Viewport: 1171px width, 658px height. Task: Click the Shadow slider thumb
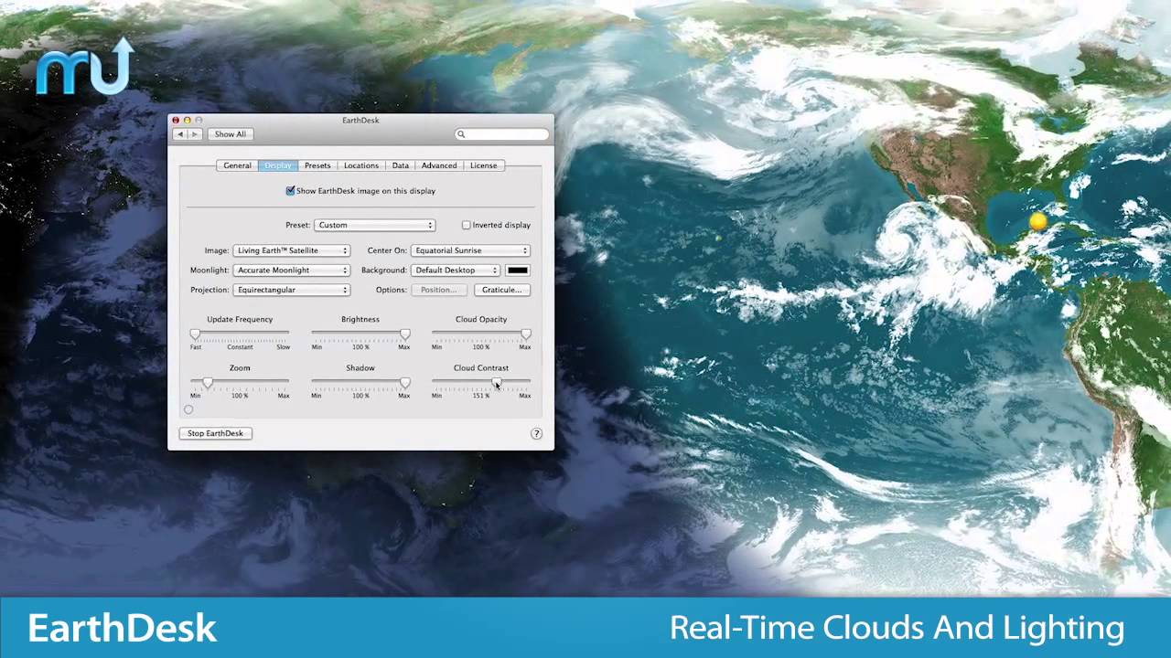(405, 383)
